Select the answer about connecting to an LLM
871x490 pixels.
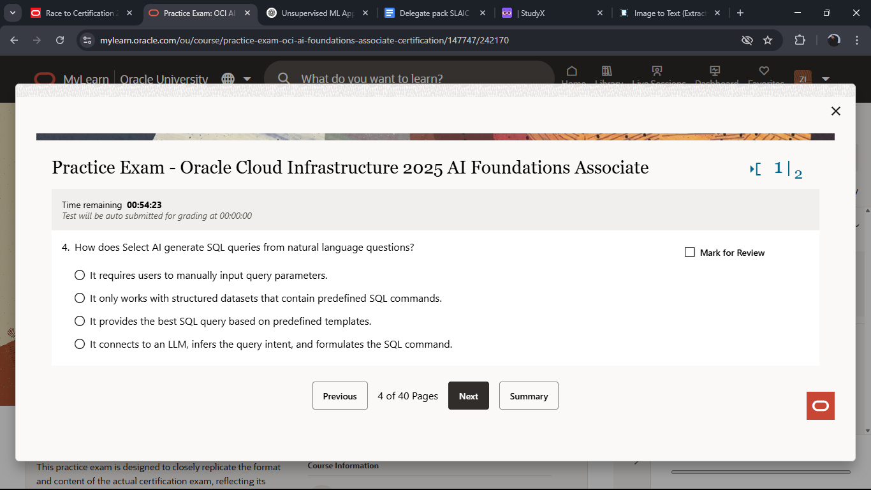pyautogui.click(x=79, y=343)
